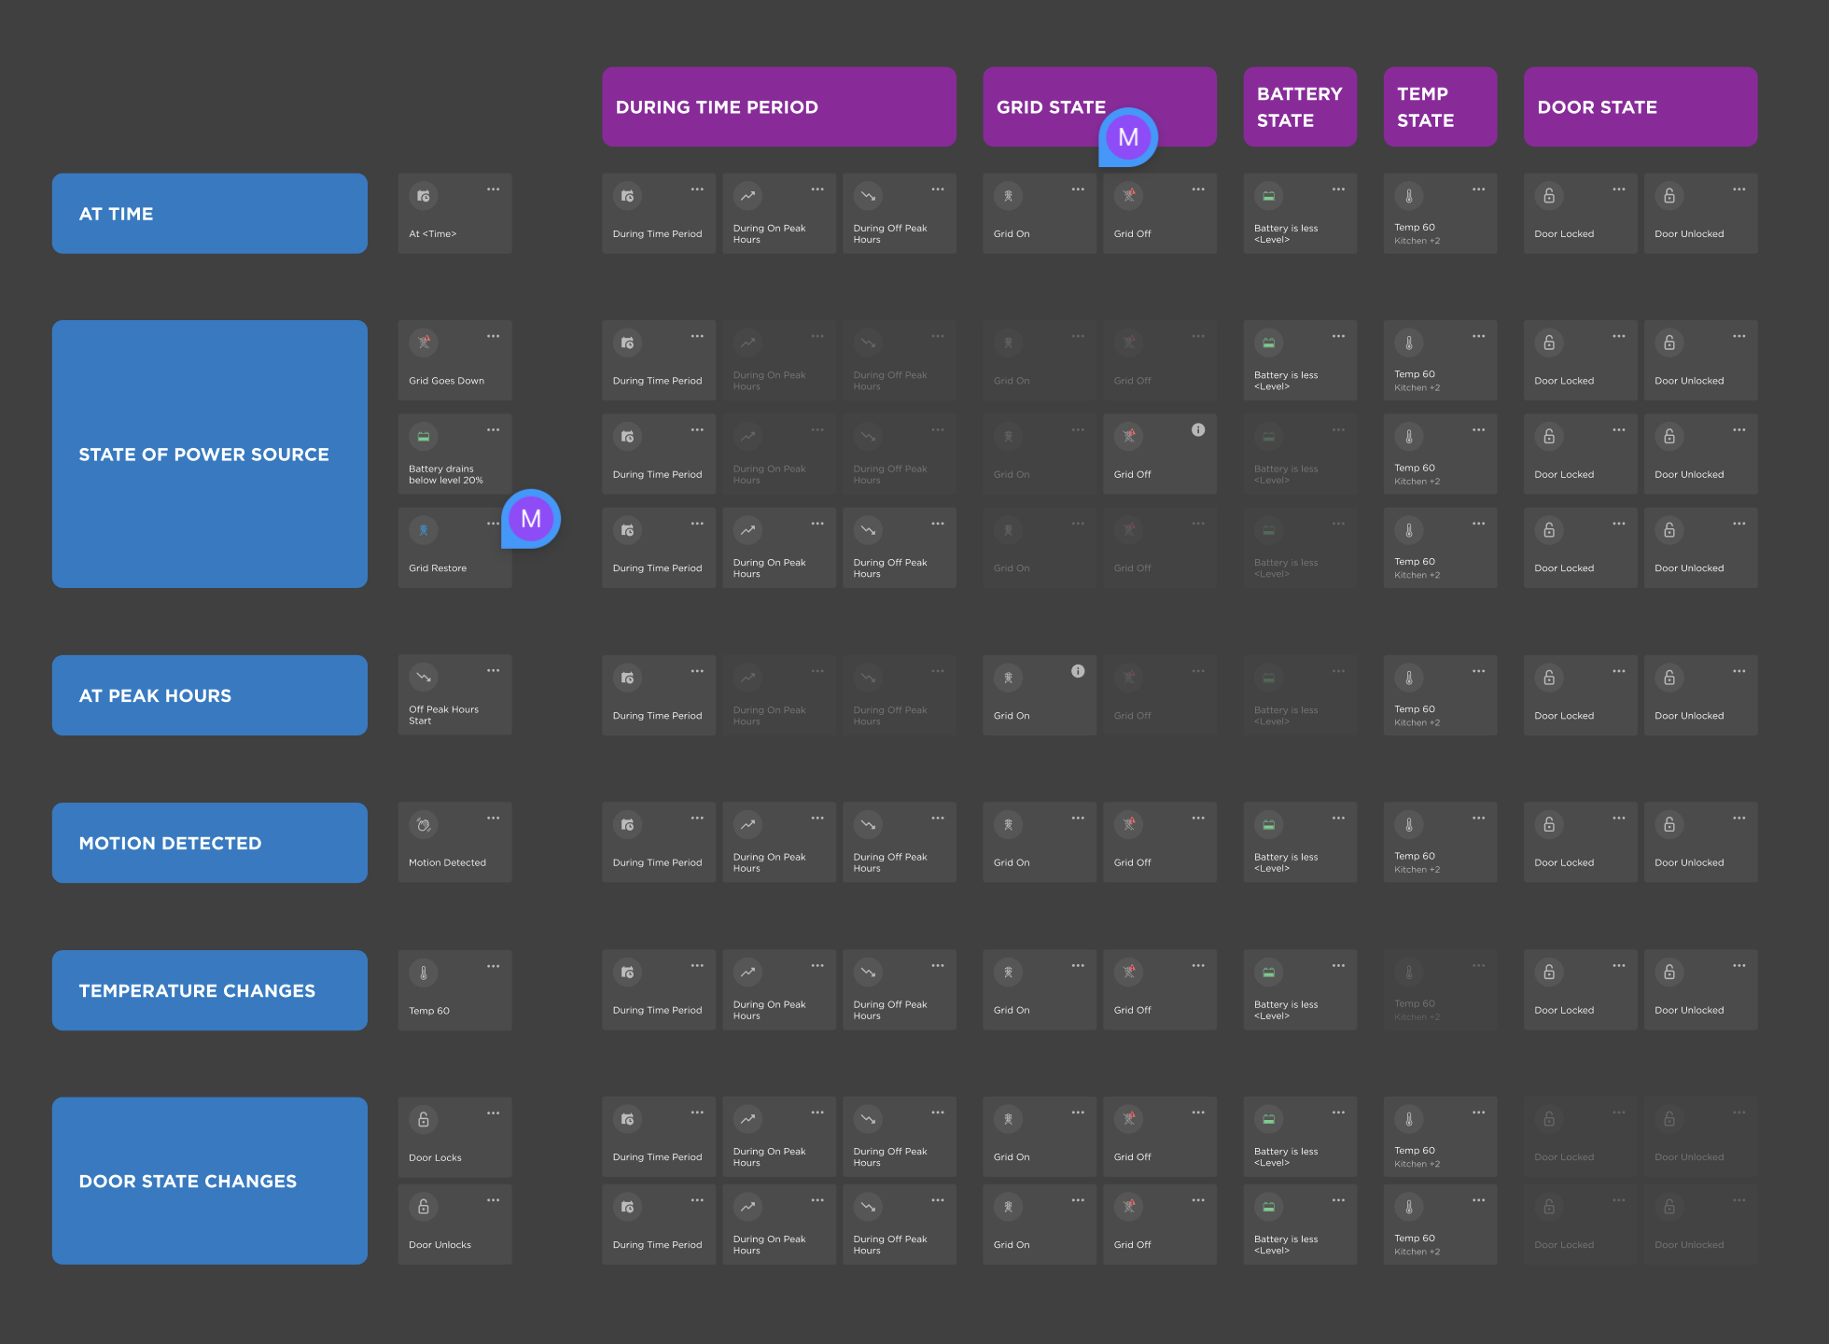Click info icon on Grid Off card

(x=1198, y=430)
